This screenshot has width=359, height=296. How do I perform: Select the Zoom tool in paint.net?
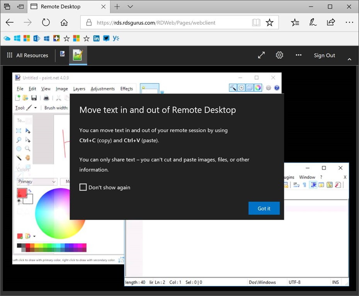(x=28, y=149)
